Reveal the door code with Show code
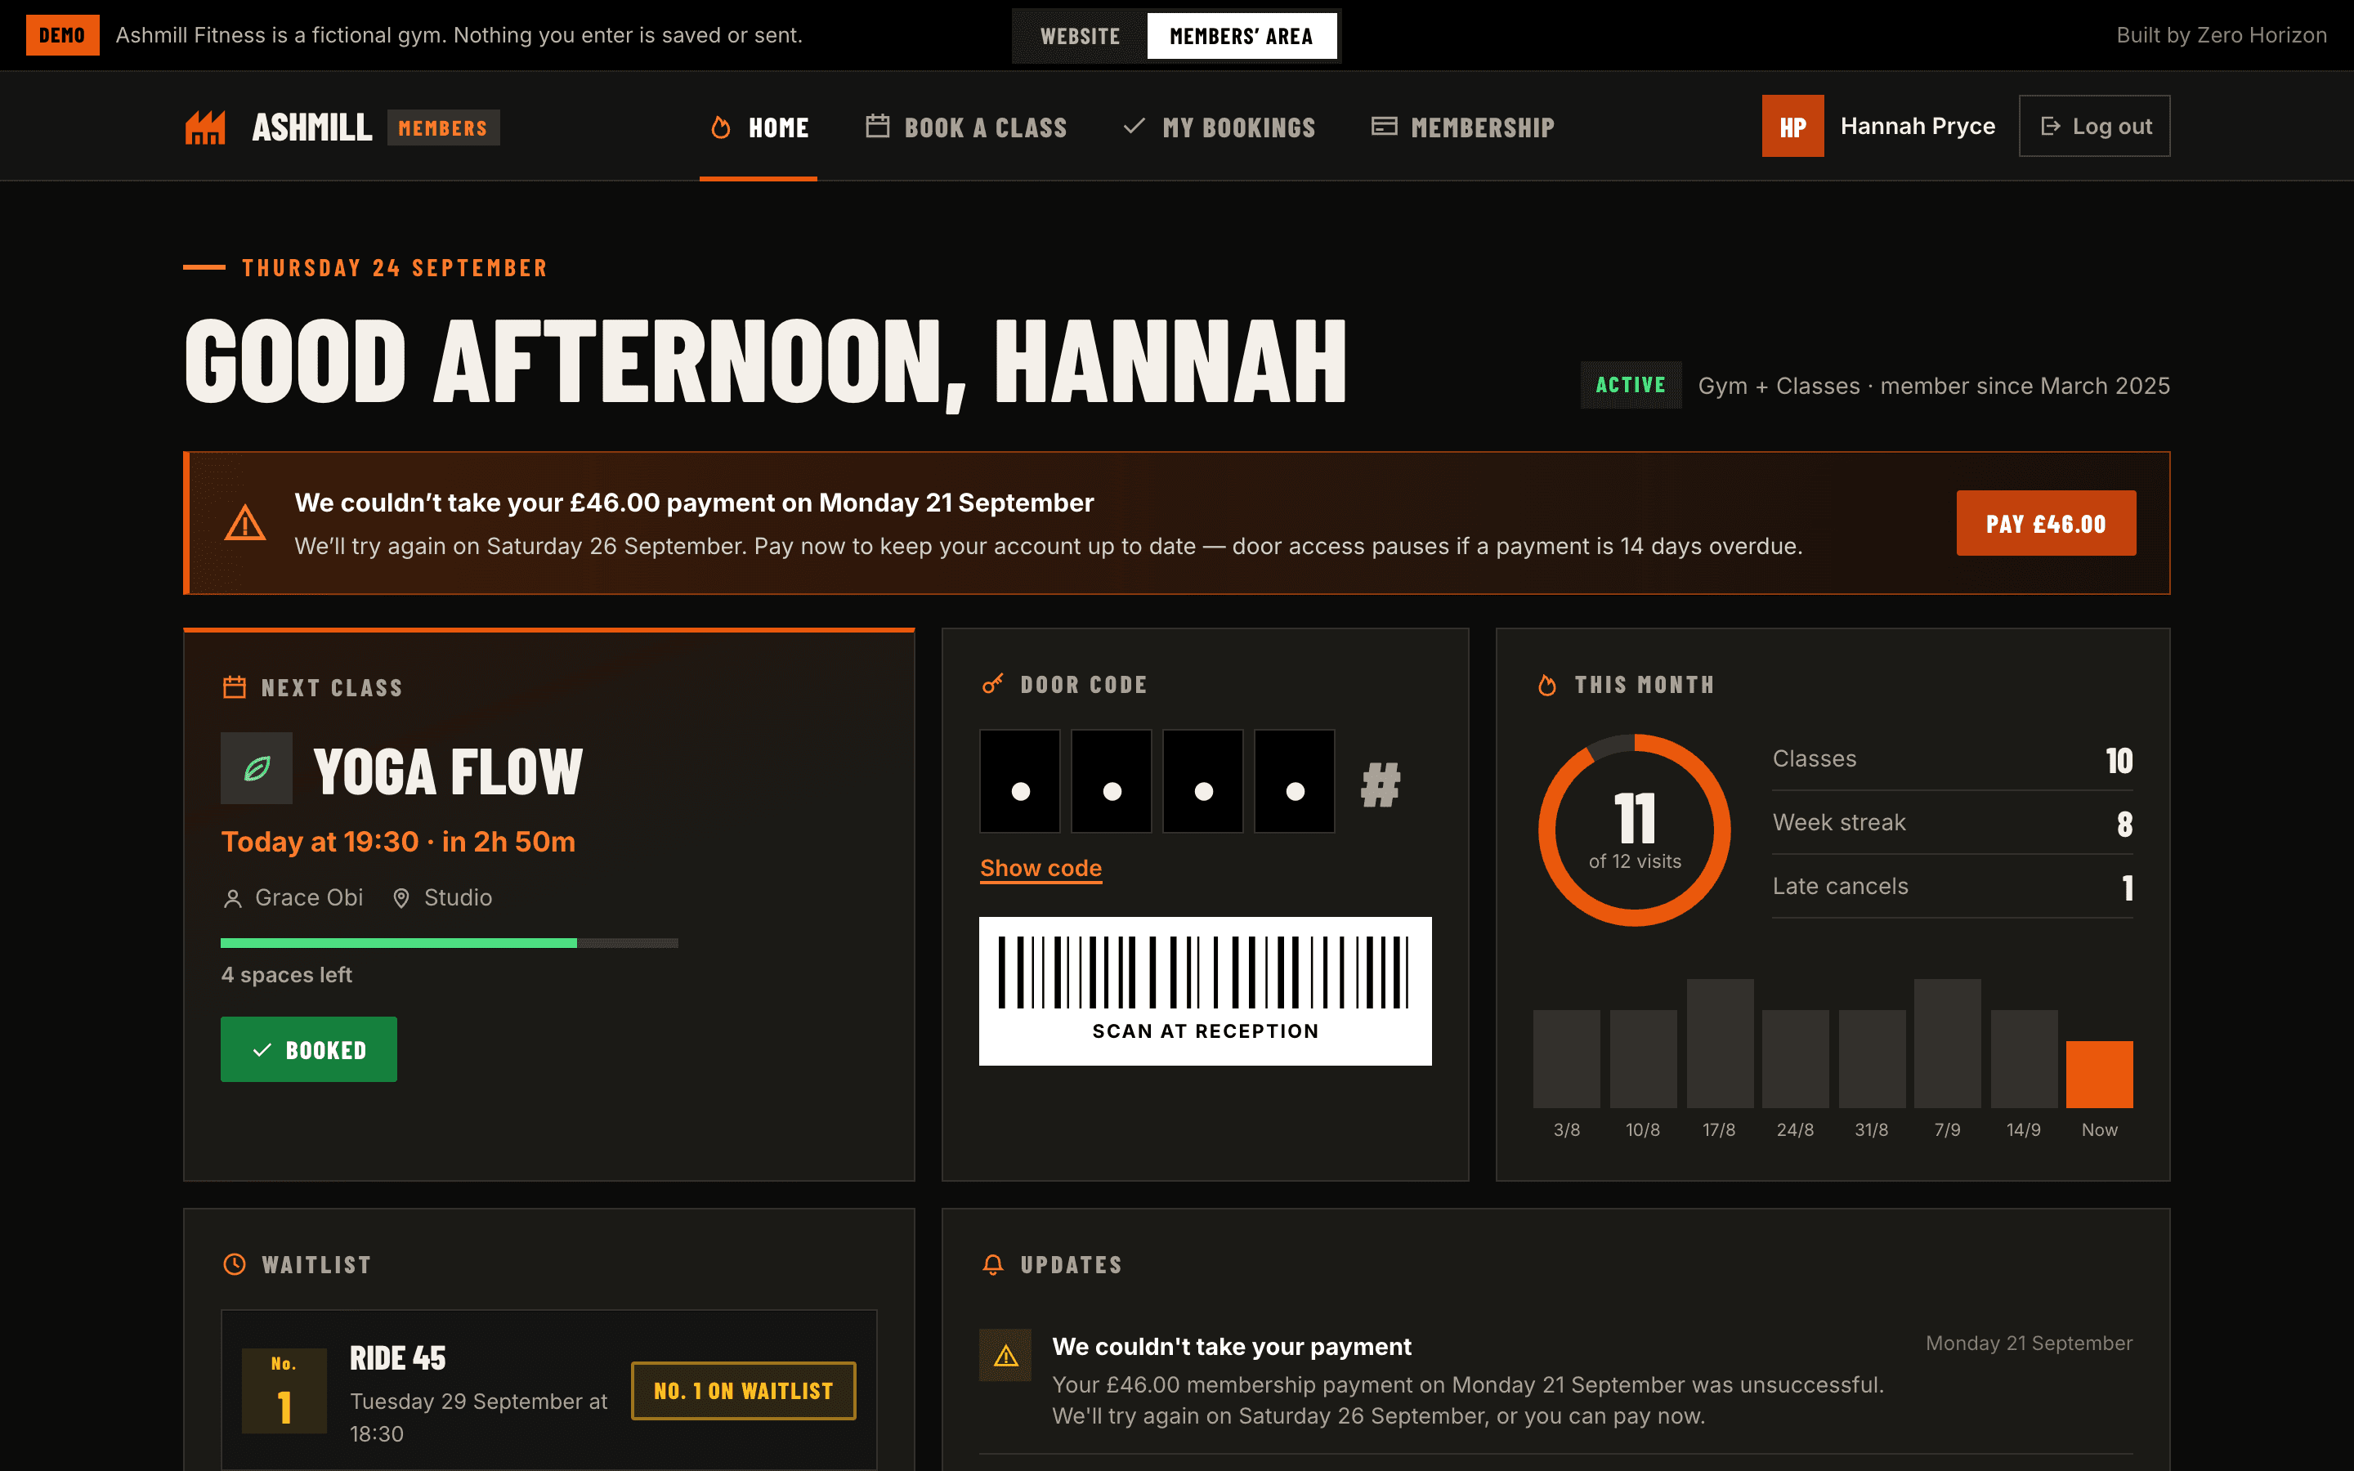Screen dimensions: 2354x1471 click(x=1041, y=868)
